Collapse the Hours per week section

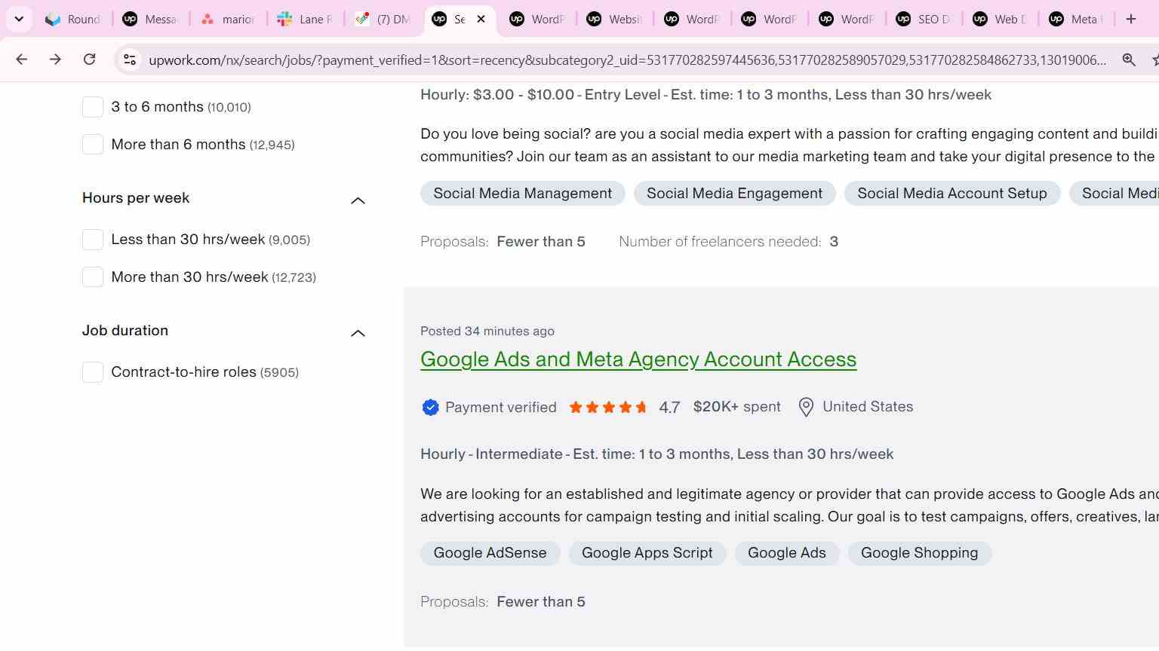(x=358, y=200)
